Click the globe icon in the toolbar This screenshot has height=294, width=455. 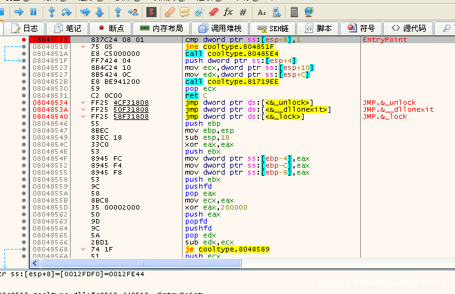point(309,11)
